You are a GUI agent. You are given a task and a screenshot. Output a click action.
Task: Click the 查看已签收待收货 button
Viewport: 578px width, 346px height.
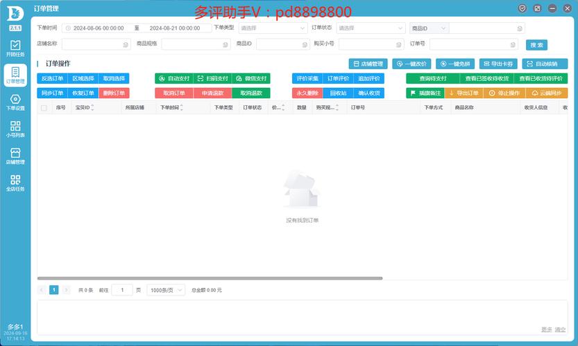click(x=486, y=78)
